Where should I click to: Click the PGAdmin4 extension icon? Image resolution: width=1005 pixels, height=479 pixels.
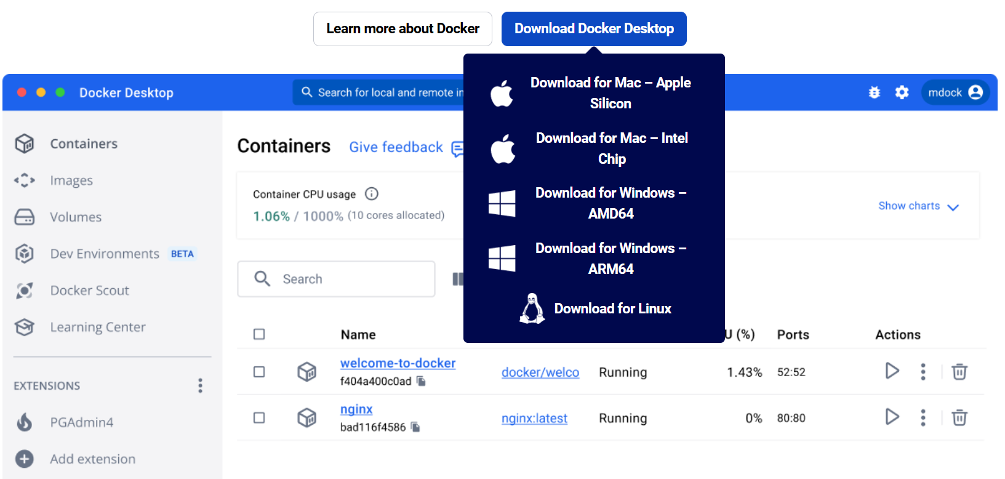25,422
